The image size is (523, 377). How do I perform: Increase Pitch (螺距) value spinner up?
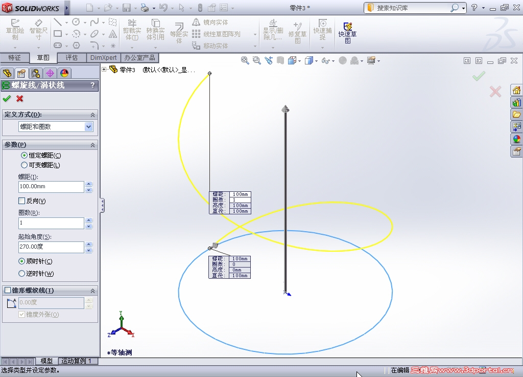(89, 184)
